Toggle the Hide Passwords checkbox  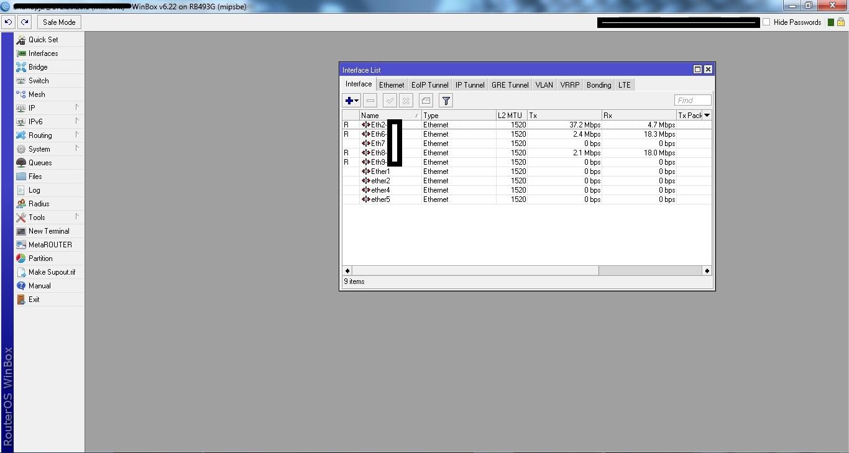[766, 22]
